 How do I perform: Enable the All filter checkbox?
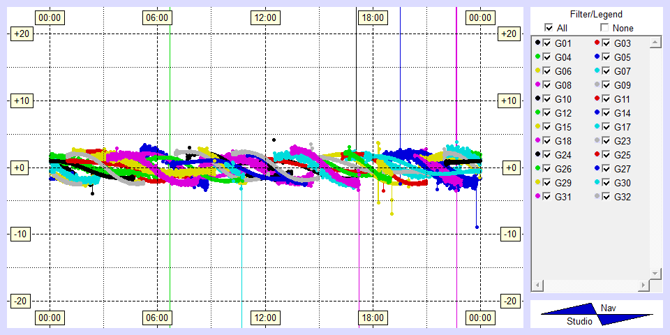coord(547,28)
